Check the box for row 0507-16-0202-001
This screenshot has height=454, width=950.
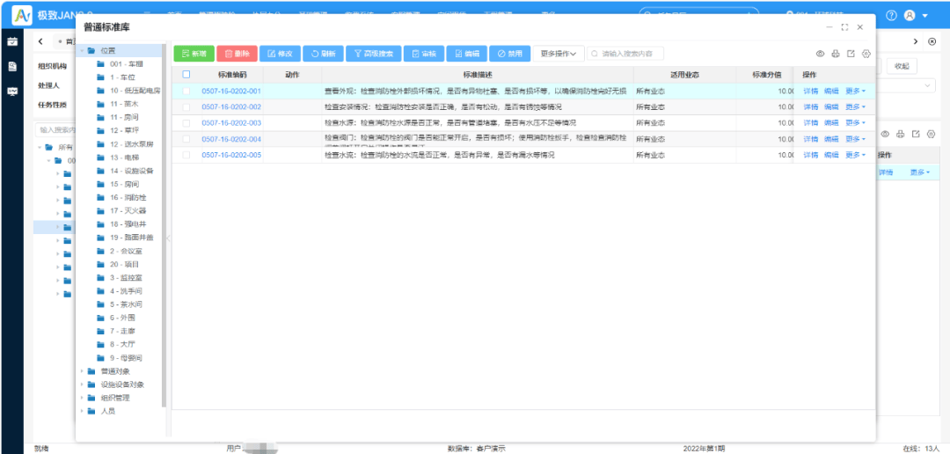coord(186,91)
